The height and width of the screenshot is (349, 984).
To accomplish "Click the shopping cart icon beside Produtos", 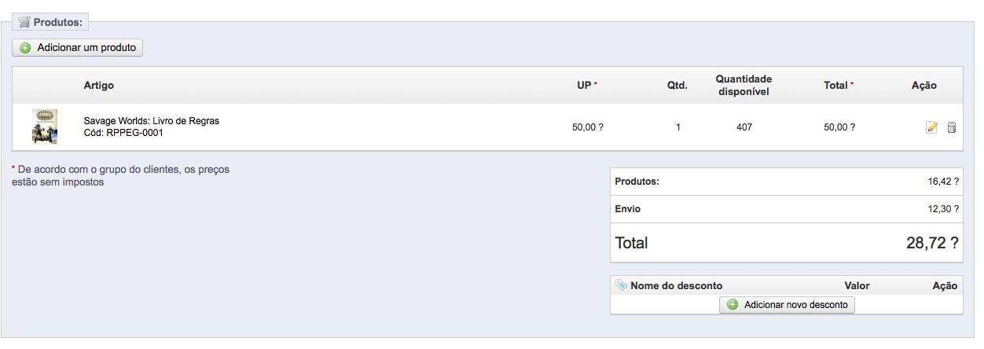I will click(24, 22).
